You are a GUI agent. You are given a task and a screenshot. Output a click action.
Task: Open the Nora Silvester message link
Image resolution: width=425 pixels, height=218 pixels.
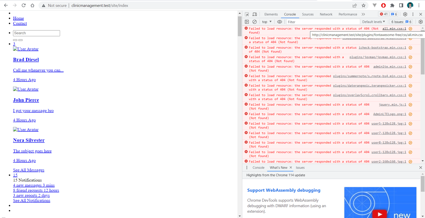coord(29,140)
